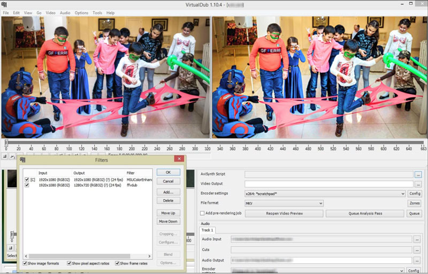Open the Video menu
This screenshot has width=428, height=274.
[50, 13]
